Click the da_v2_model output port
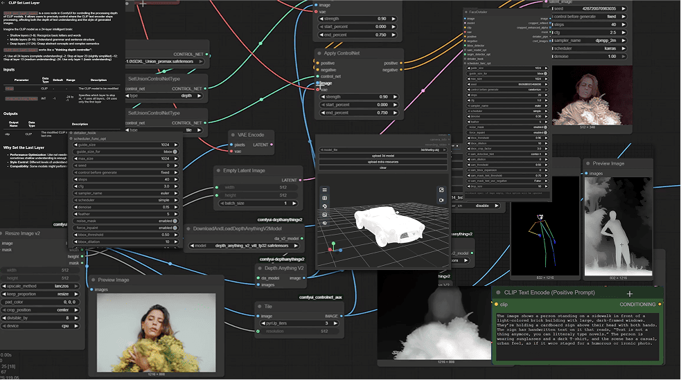This screenshot has width=681, height=380. tap(302, 238)
